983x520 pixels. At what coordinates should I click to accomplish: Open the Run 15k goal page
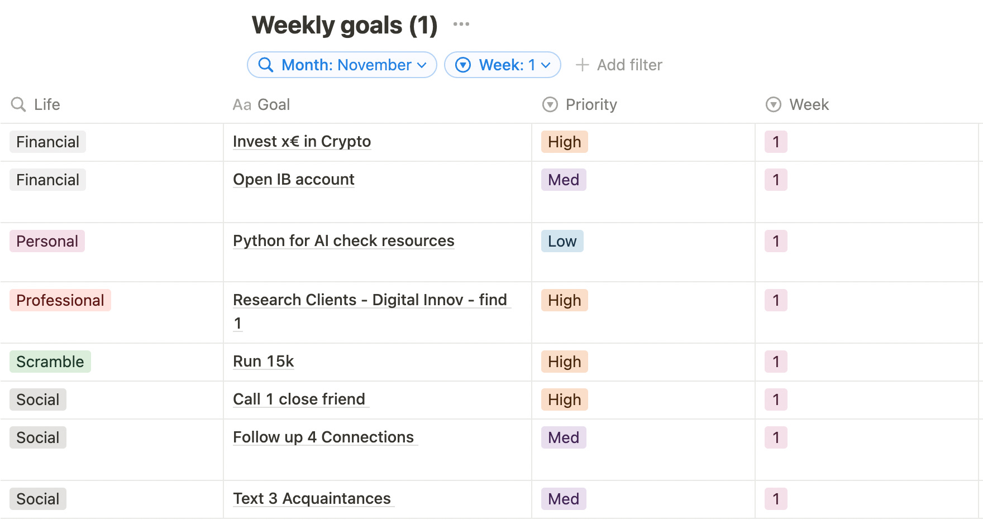(x=263, y=362)
